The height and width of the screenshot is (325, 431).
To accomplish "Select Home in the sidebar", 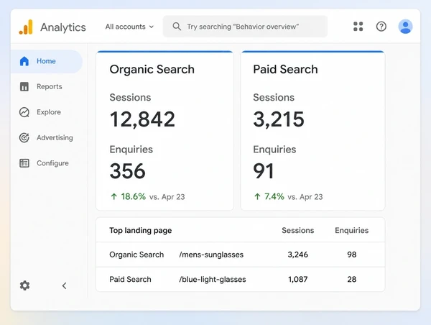I will [x=46, y=61].
